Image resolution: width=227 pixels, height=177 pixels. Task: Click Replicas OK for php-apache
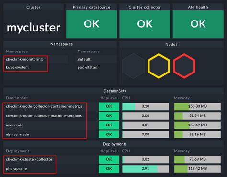[x=109, y=169]
